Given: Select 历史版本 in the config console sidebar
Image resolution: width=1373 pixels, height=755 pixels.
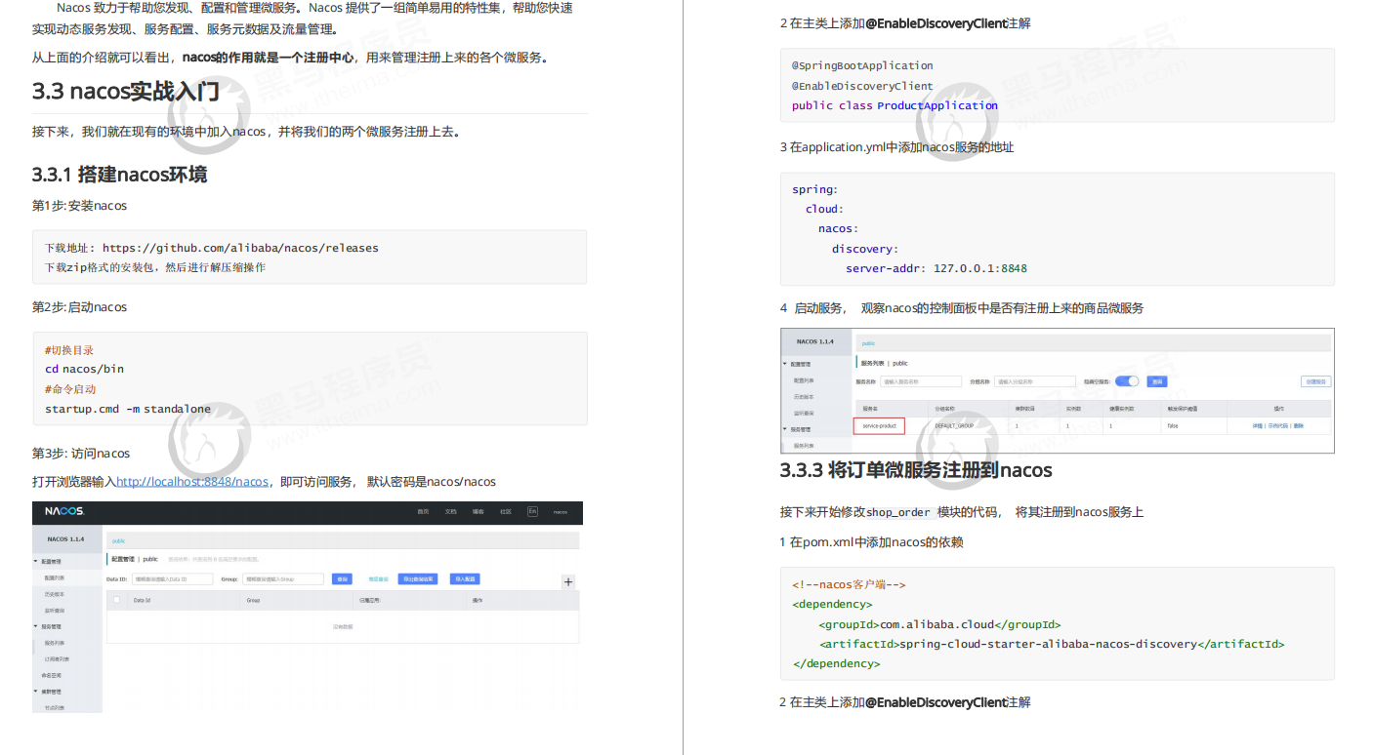Looking at the screenshot, I should pyautogui.click(x=55, y=594).
